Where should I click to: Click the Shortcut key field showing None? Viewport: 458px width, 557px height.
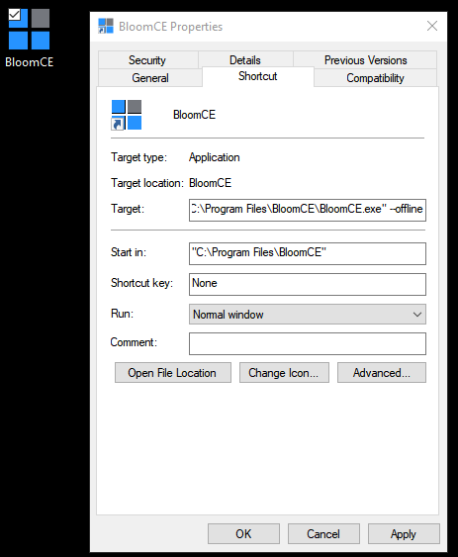pyautogui.click(x=308, y=284)
